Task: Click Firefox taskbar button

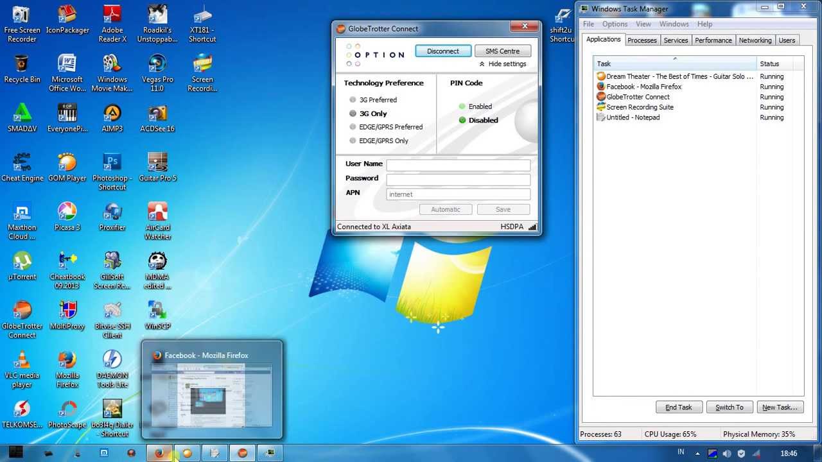Action: pos(159,453)
